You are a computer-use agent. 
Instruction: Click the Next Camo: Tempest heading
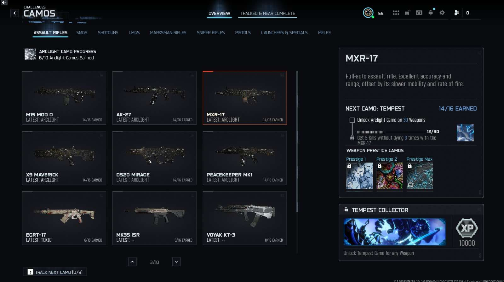point(375,108)
